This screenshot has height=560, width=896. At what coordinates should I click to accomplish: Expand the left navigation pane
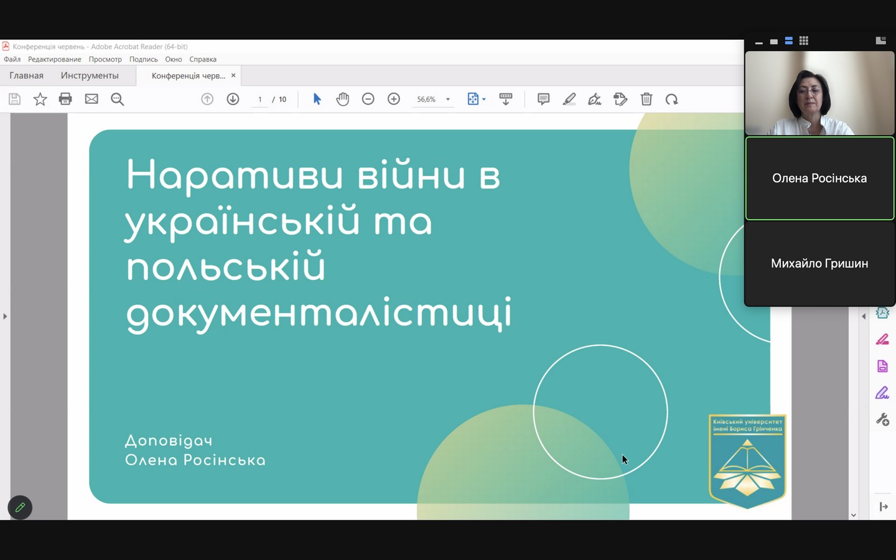coord(5,317)
